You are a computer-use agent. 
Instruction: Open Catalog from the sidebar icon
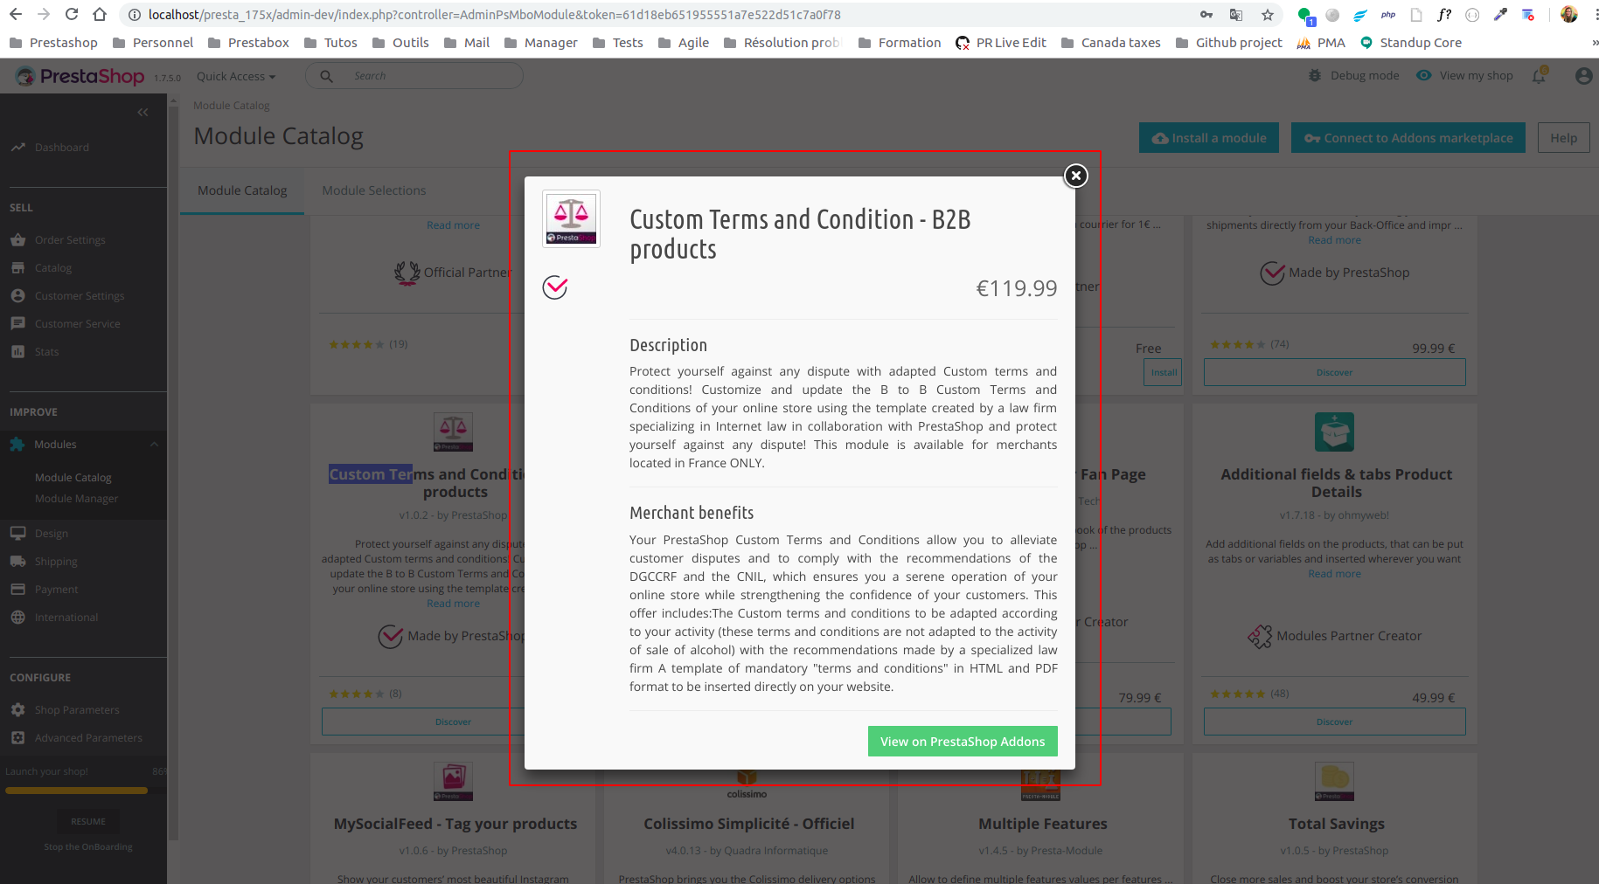(19, 267)
